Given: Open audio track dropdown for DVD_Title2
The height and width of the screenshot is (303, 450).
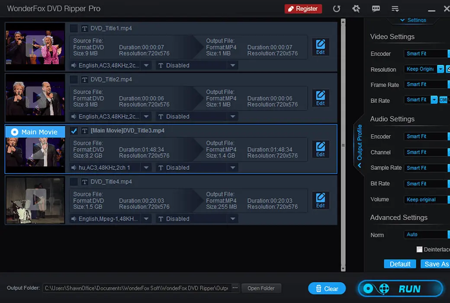Looking at the screenshot, I should pos(146,116).
